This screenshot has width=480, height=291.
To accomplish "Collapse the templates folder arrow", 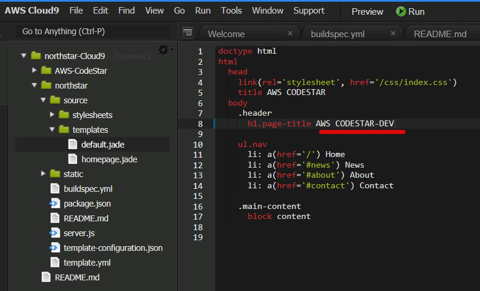I will point(52,130).
